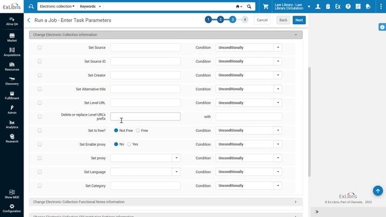Click the Ex Libris Ex icon
Image resolution: width=386 pixels, height=217 pixels.
point(338,7)
